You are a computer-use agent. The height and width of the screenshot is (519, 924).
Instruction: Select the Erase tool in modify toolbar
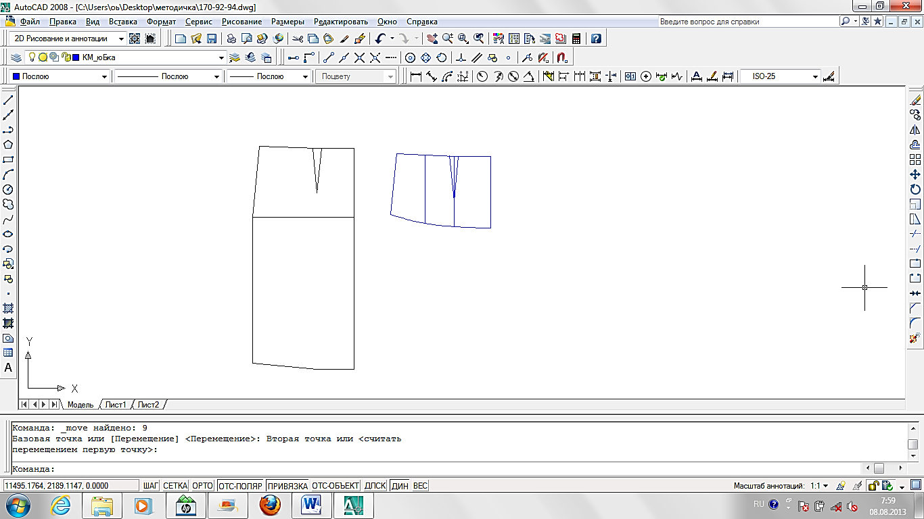pyautogui.click(x=915, y=100)
